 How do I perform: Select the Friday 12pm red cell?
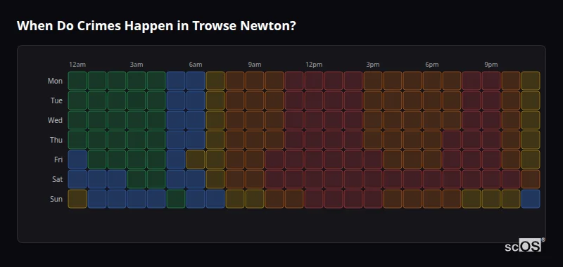[314, 159]
